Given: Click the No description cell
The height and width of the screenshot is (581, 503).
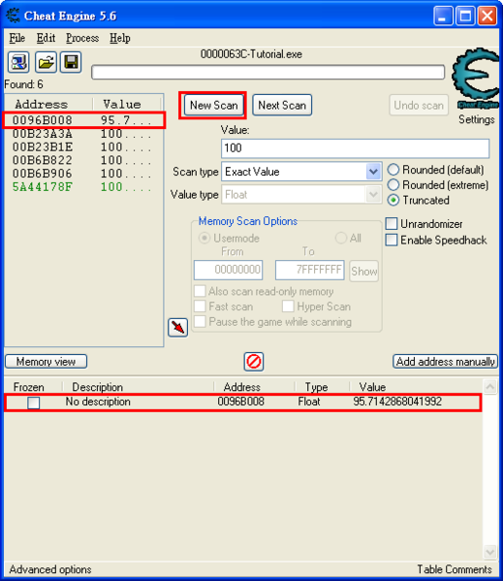Looking at the screenshot, I should pyautogui.click(x=98, y=402).
